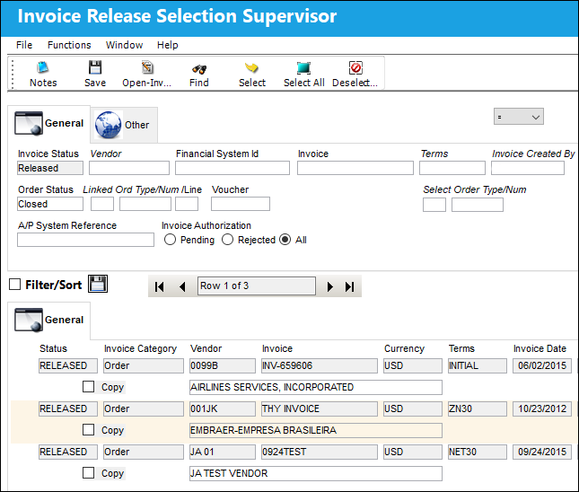Screen dimensions: 579x492
Task: Open the Help menu
Action: tap(167, 45)
